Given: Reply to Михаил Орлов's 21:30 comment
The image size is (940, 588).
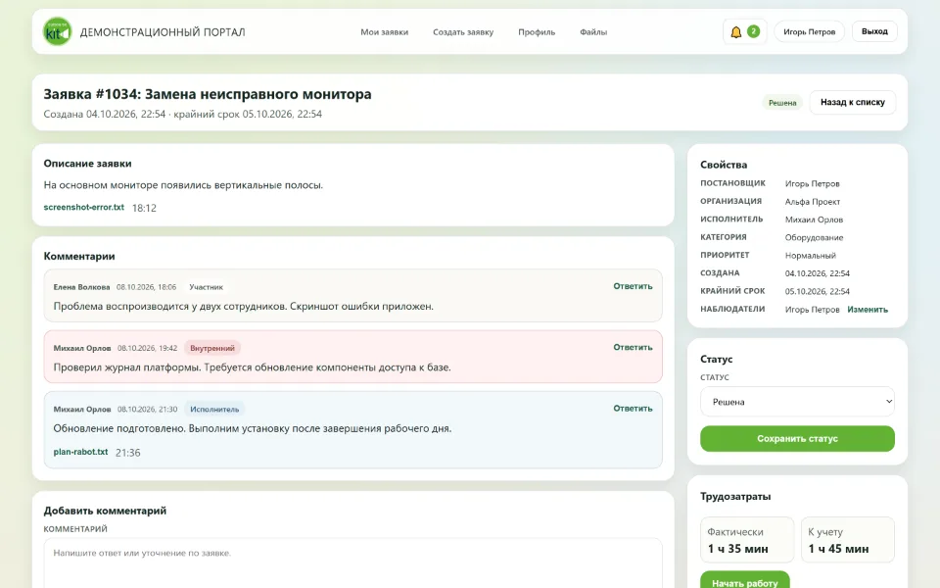Looking at the screenshot, I should (x=633, y=409).
